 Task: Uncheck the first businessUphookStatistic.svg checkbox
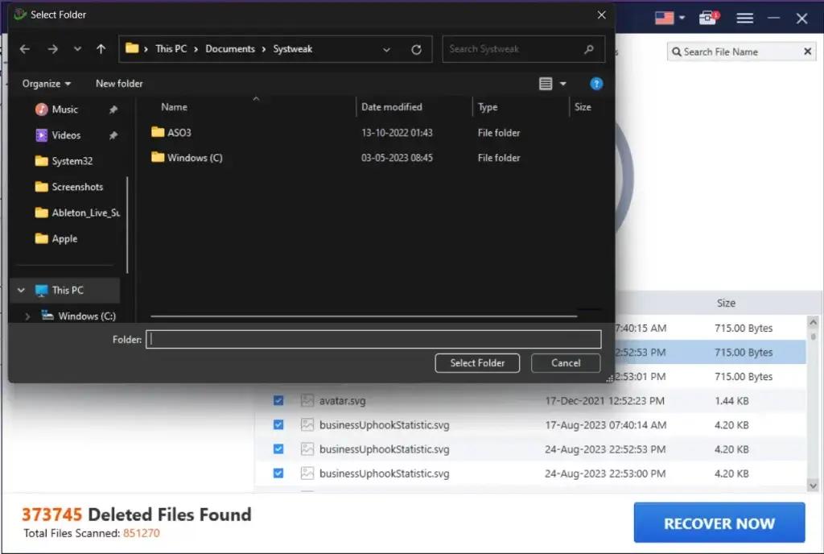278,424
